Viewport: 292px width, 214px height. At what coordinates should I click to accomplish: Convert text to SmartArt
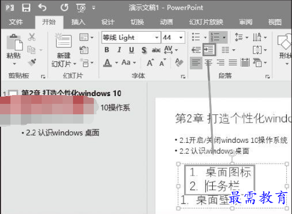pyautogui.click(x=260, y=63)
